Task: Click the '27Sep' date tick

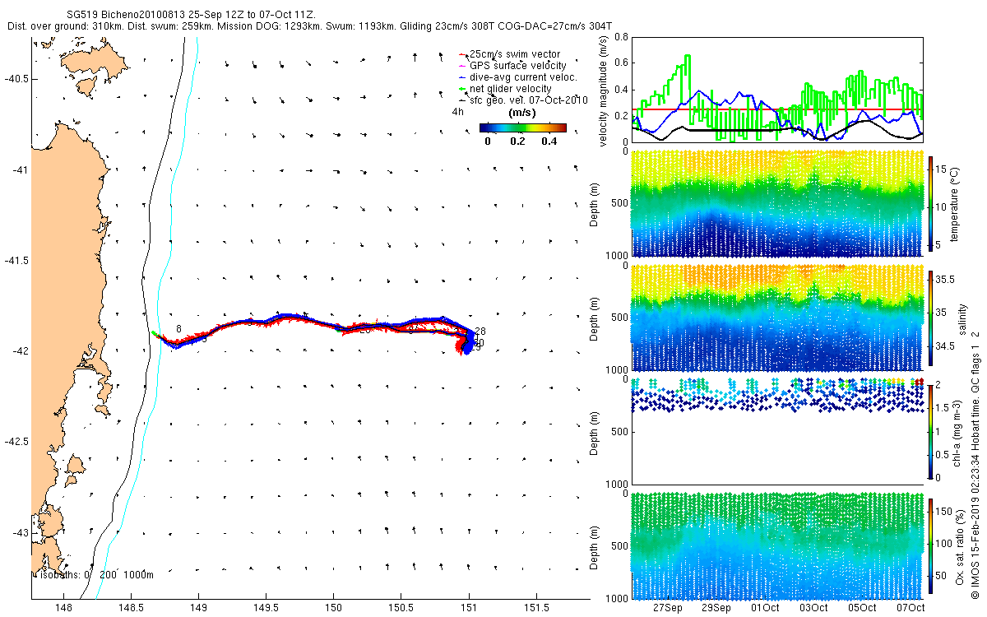Action: pyautogui.click(x=667, y=608)
